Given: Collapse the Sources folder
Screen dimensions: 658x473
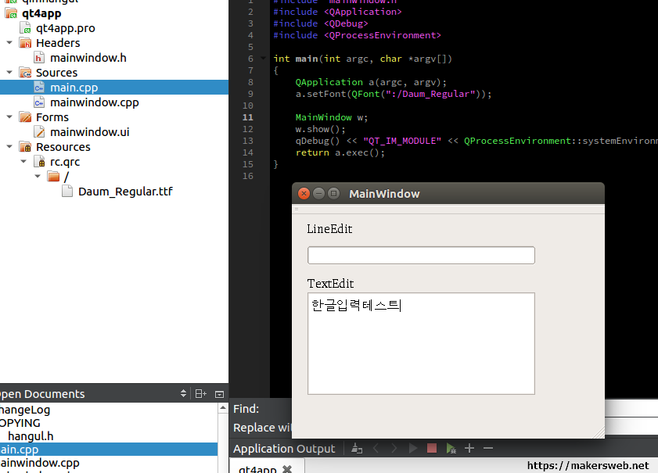Looking at the screenshot, I should [9, 72].
